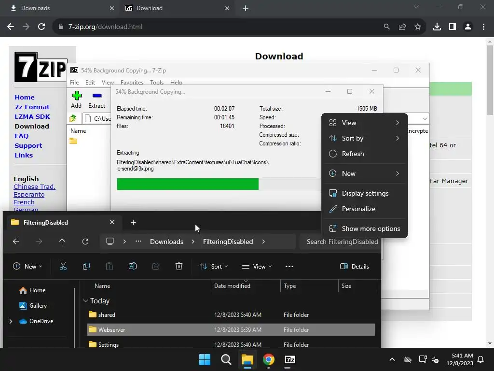This screenshot has width=494, height=371.
Task: Focus the Search FilteringDisabled field
Action: (341, 242)
